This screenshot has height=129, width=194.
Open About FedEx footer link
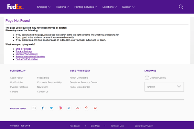point(16,78)
